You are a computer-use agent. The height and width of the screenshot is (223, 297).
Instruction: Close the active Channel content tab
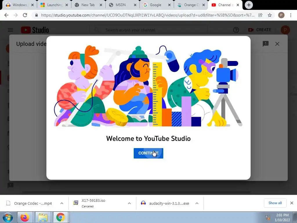tap(238, 5)
